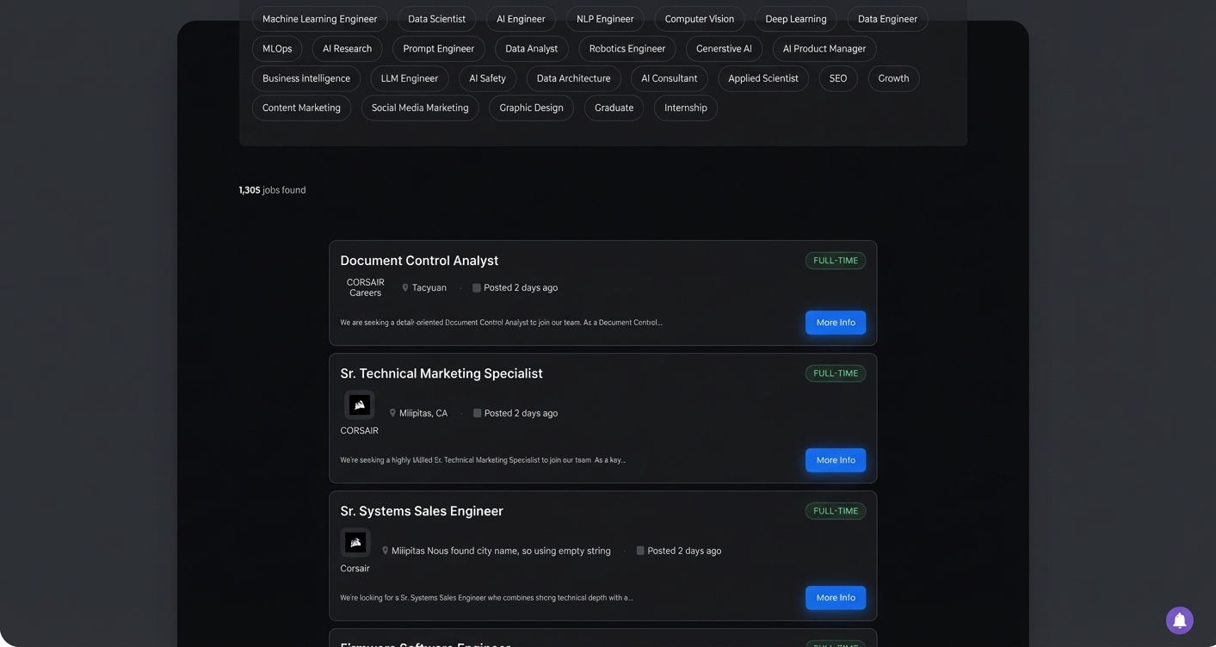Open the Sr. Technical Marketing Specialist job title
The image size is (1216, 647).
pos(441,373)
